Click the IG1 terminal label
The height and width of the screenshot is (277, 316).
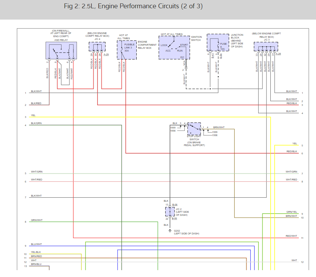pos(182,57)
